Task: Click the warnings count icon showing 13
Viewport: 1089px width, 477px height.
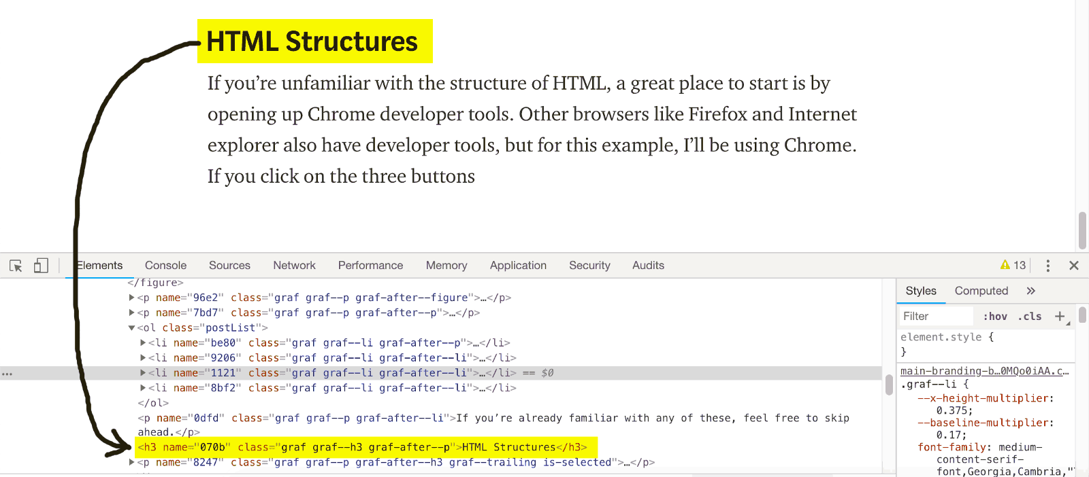Action: pos(1013,265)
